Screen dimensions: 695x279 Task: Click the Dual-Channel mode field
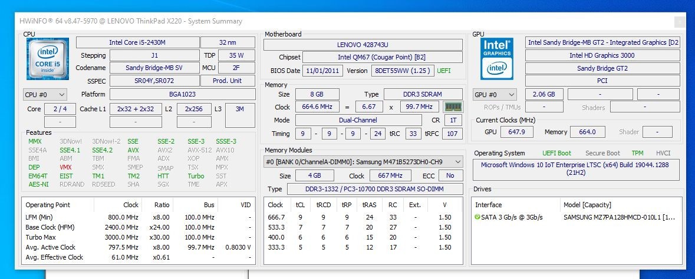coord(358,120)
